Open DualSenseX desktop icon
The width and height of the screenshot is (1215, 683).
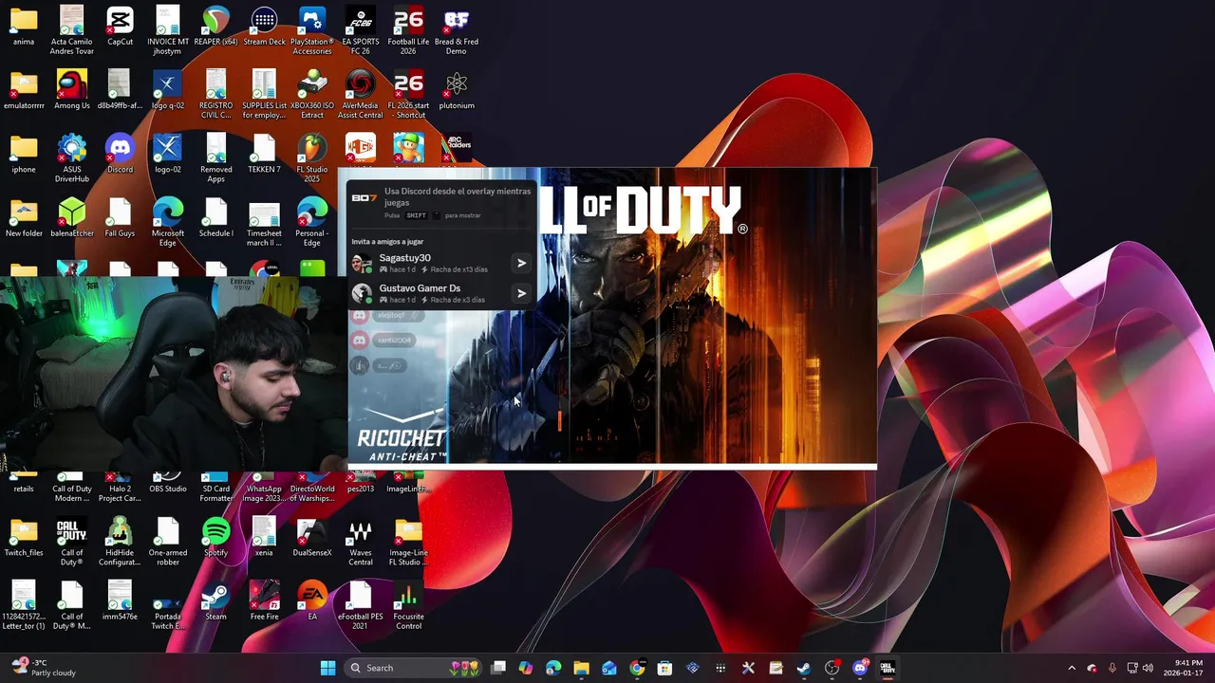[312, 537]
